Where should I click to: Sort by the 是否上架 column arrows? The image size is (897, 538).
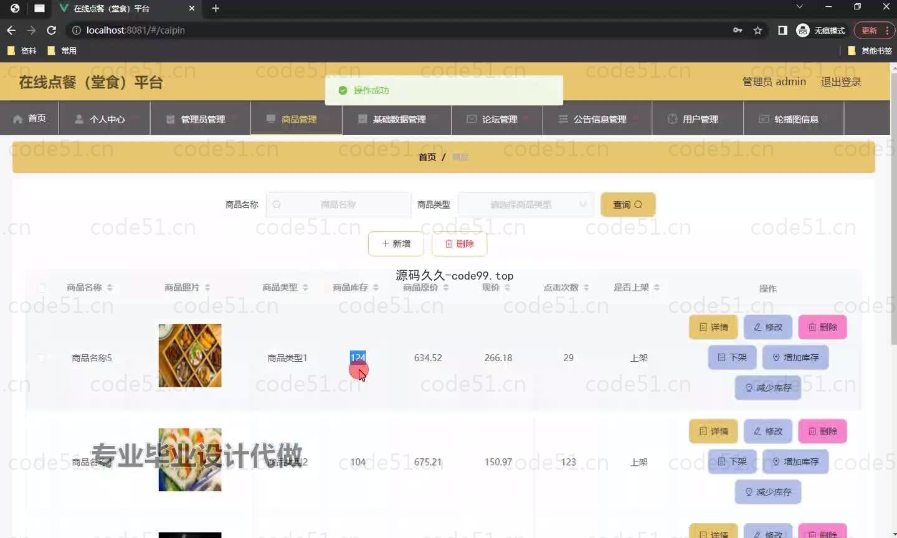pos(657,288)
